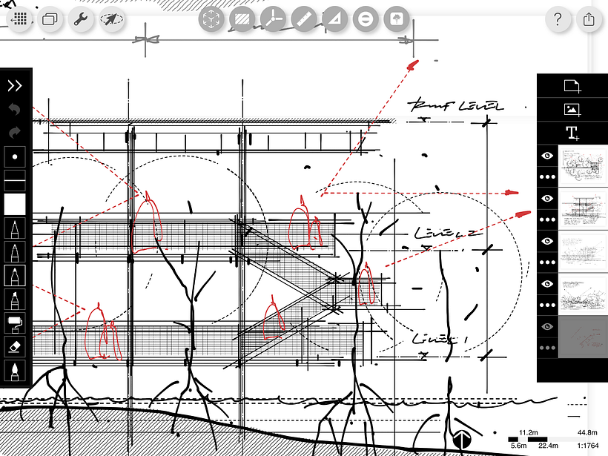Hide the top sketch layer with its eye toggle
The width and height of the screenshot is (608, 456).
click(x=546, y=155)
